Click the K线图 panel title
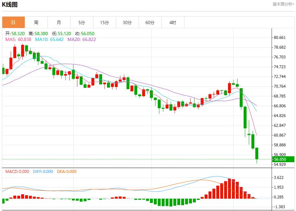The width and height of the screenshot is (296, 211). pos(10,5)
